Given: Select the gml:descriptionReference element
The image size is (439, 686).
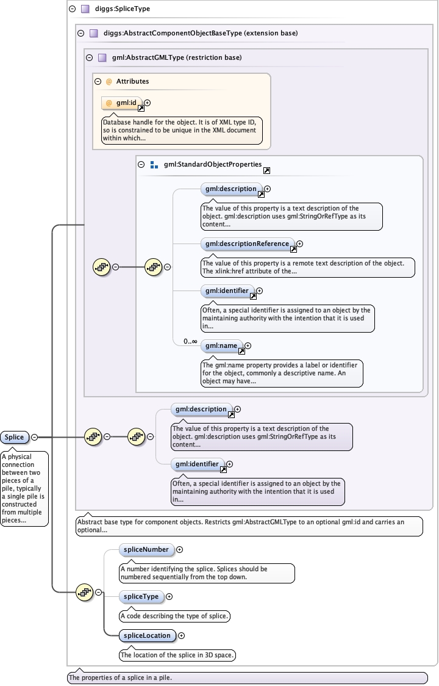Looking at the screenshot, I should [x=247, y=244].
